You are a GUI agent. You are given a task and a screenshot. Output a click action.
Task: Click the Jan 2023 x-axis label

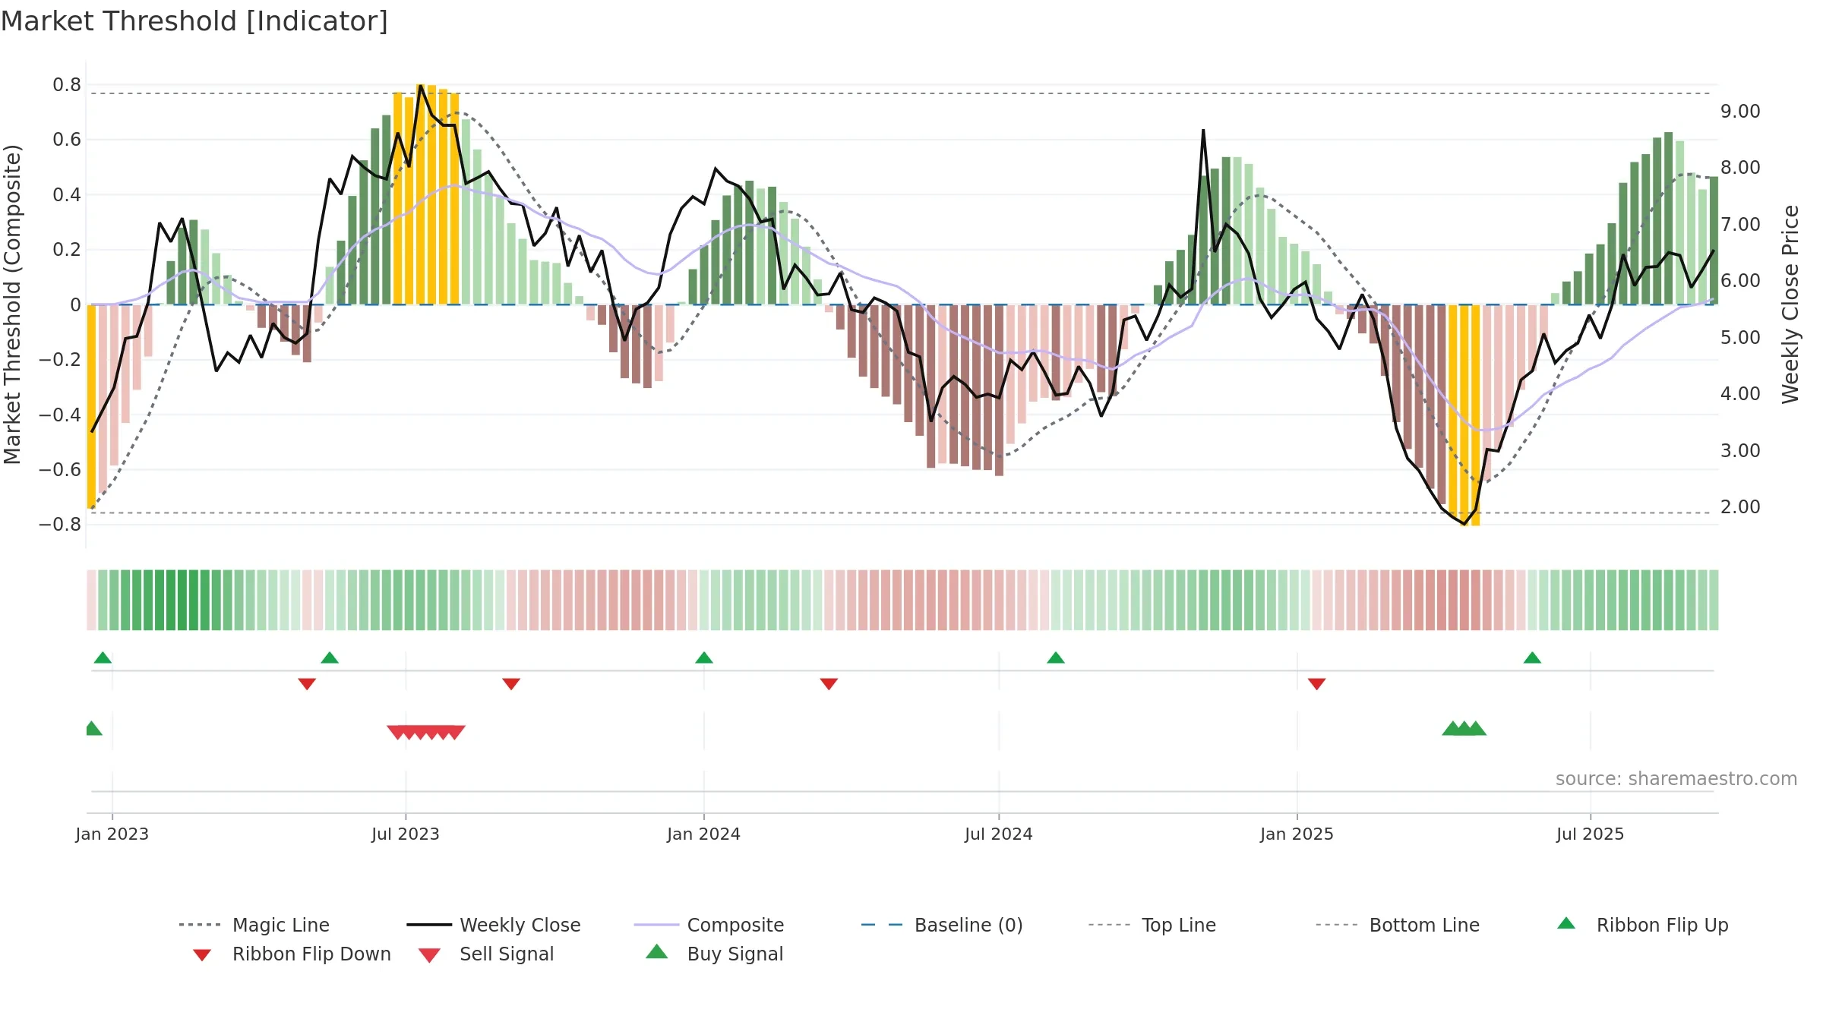point(112,834)
